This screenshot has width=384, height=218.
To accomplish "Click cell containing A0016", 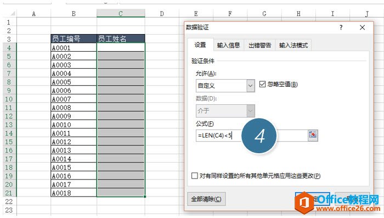I will click(x=74, y=176).
